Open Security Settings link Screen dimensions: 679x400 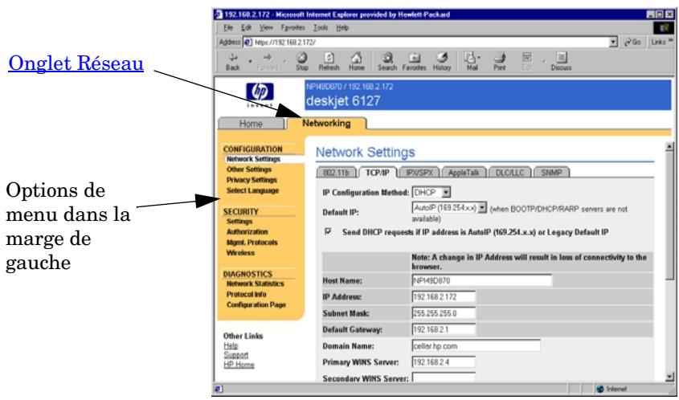[x=239, y=222]
